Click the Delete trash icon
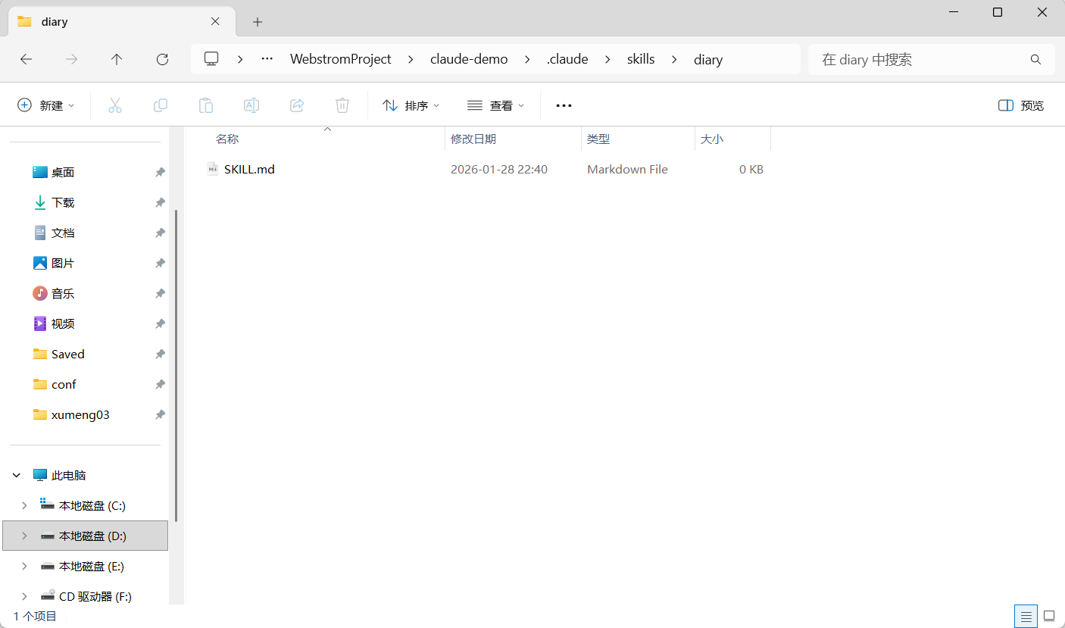The image size is (1065, 628). (342, 105)
